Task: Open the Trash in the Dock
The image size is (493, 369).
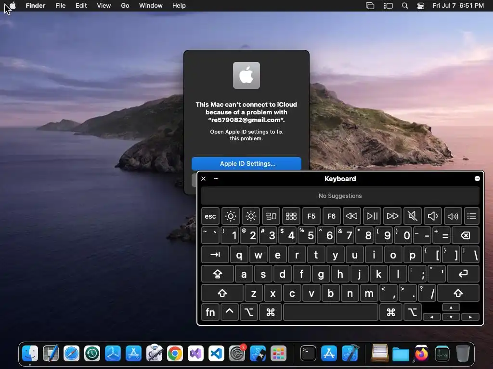Action: coord(463,354)
